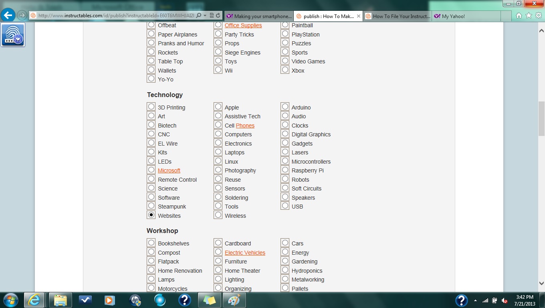Screen dimensions: 545x308
Task: Choose the 3D Printing category option
Action: click(x=151, y=107)
